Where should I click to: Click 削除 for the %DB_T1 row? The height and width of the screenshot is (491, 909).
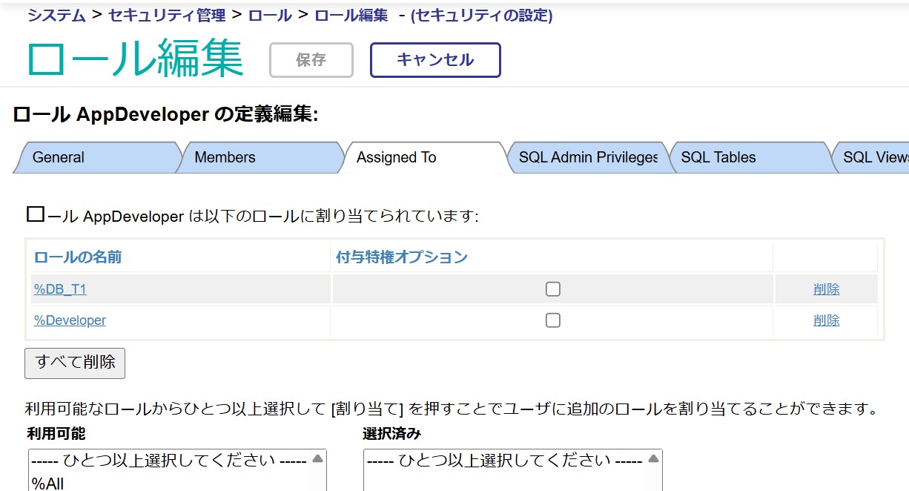(826, 289)
